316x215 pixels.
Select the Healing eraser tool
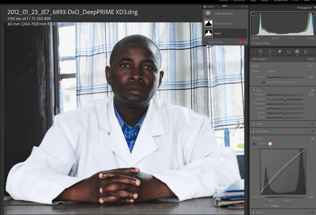point(279,52)
